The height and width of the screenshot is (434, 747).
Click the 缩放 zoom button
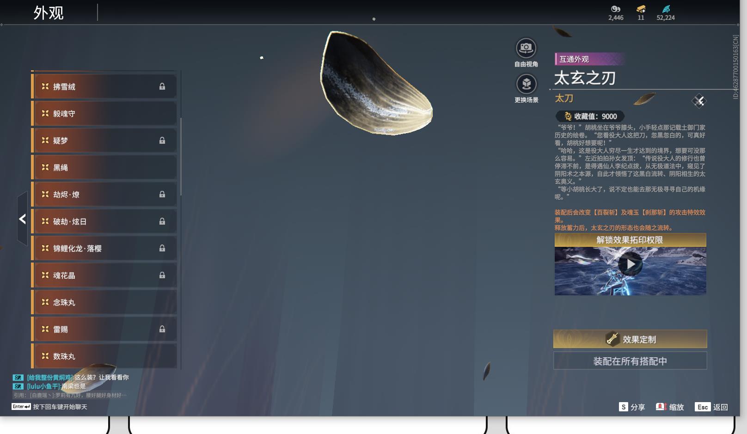click(x=670, y=407)
